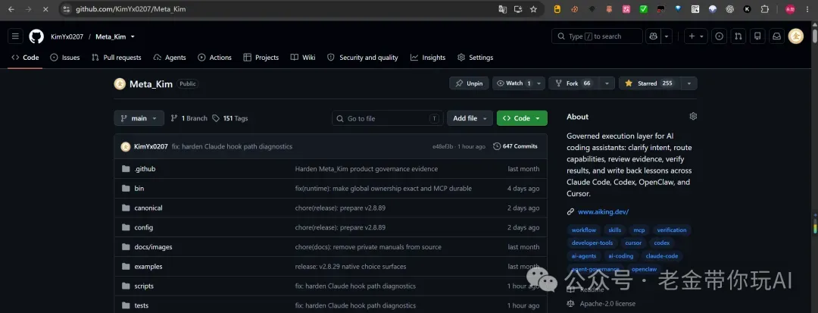Image resolution: width=818 pixels, height=313 pixels.
Task: Open the canonical folder
Action: [x=148, y=208]
